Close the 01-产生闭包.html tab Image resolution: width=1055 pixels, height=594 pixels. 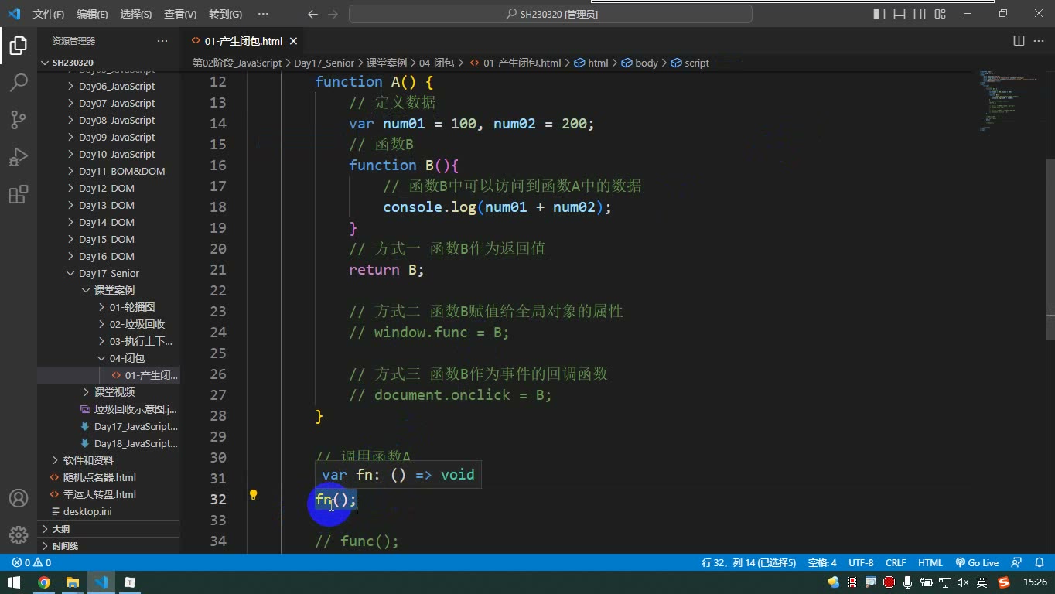click(294, 41)
